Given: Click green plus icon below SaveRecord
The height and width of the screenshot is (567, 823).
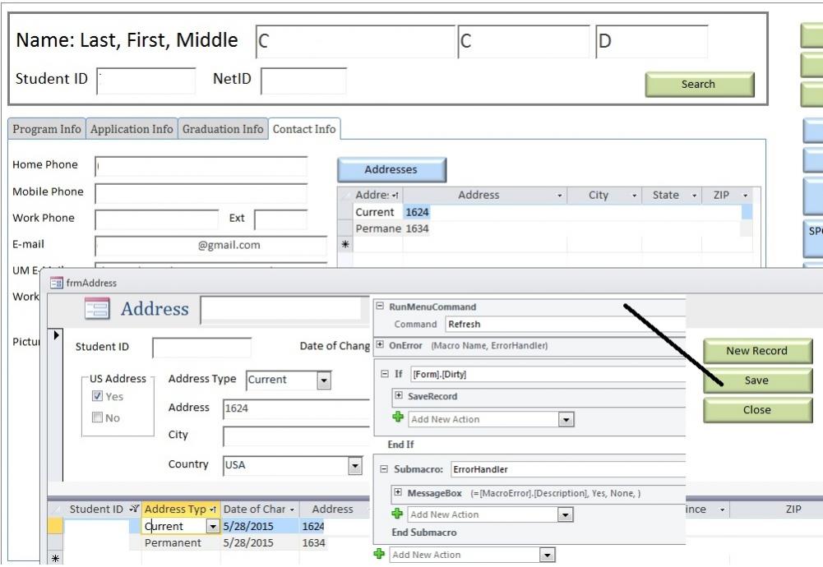Looking at the screenshot, I should tap(398, 417).
